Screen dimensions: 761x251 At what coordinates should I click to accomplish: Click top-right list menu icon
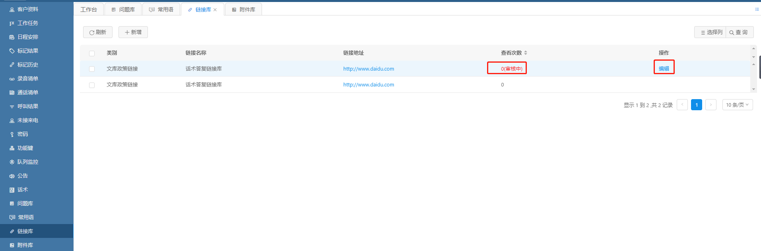click(757, 9)
